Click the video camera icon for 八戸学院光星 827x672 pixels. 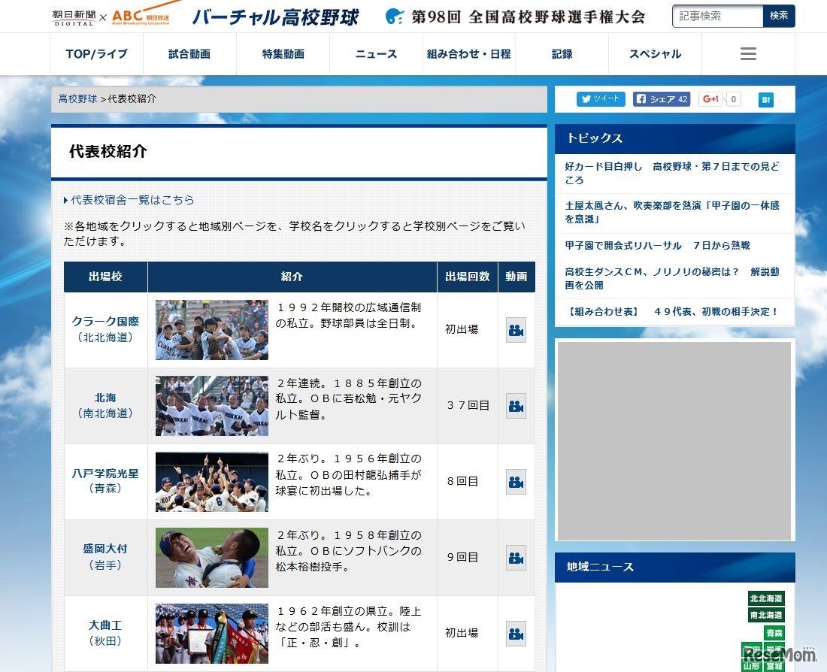point(516,482)
